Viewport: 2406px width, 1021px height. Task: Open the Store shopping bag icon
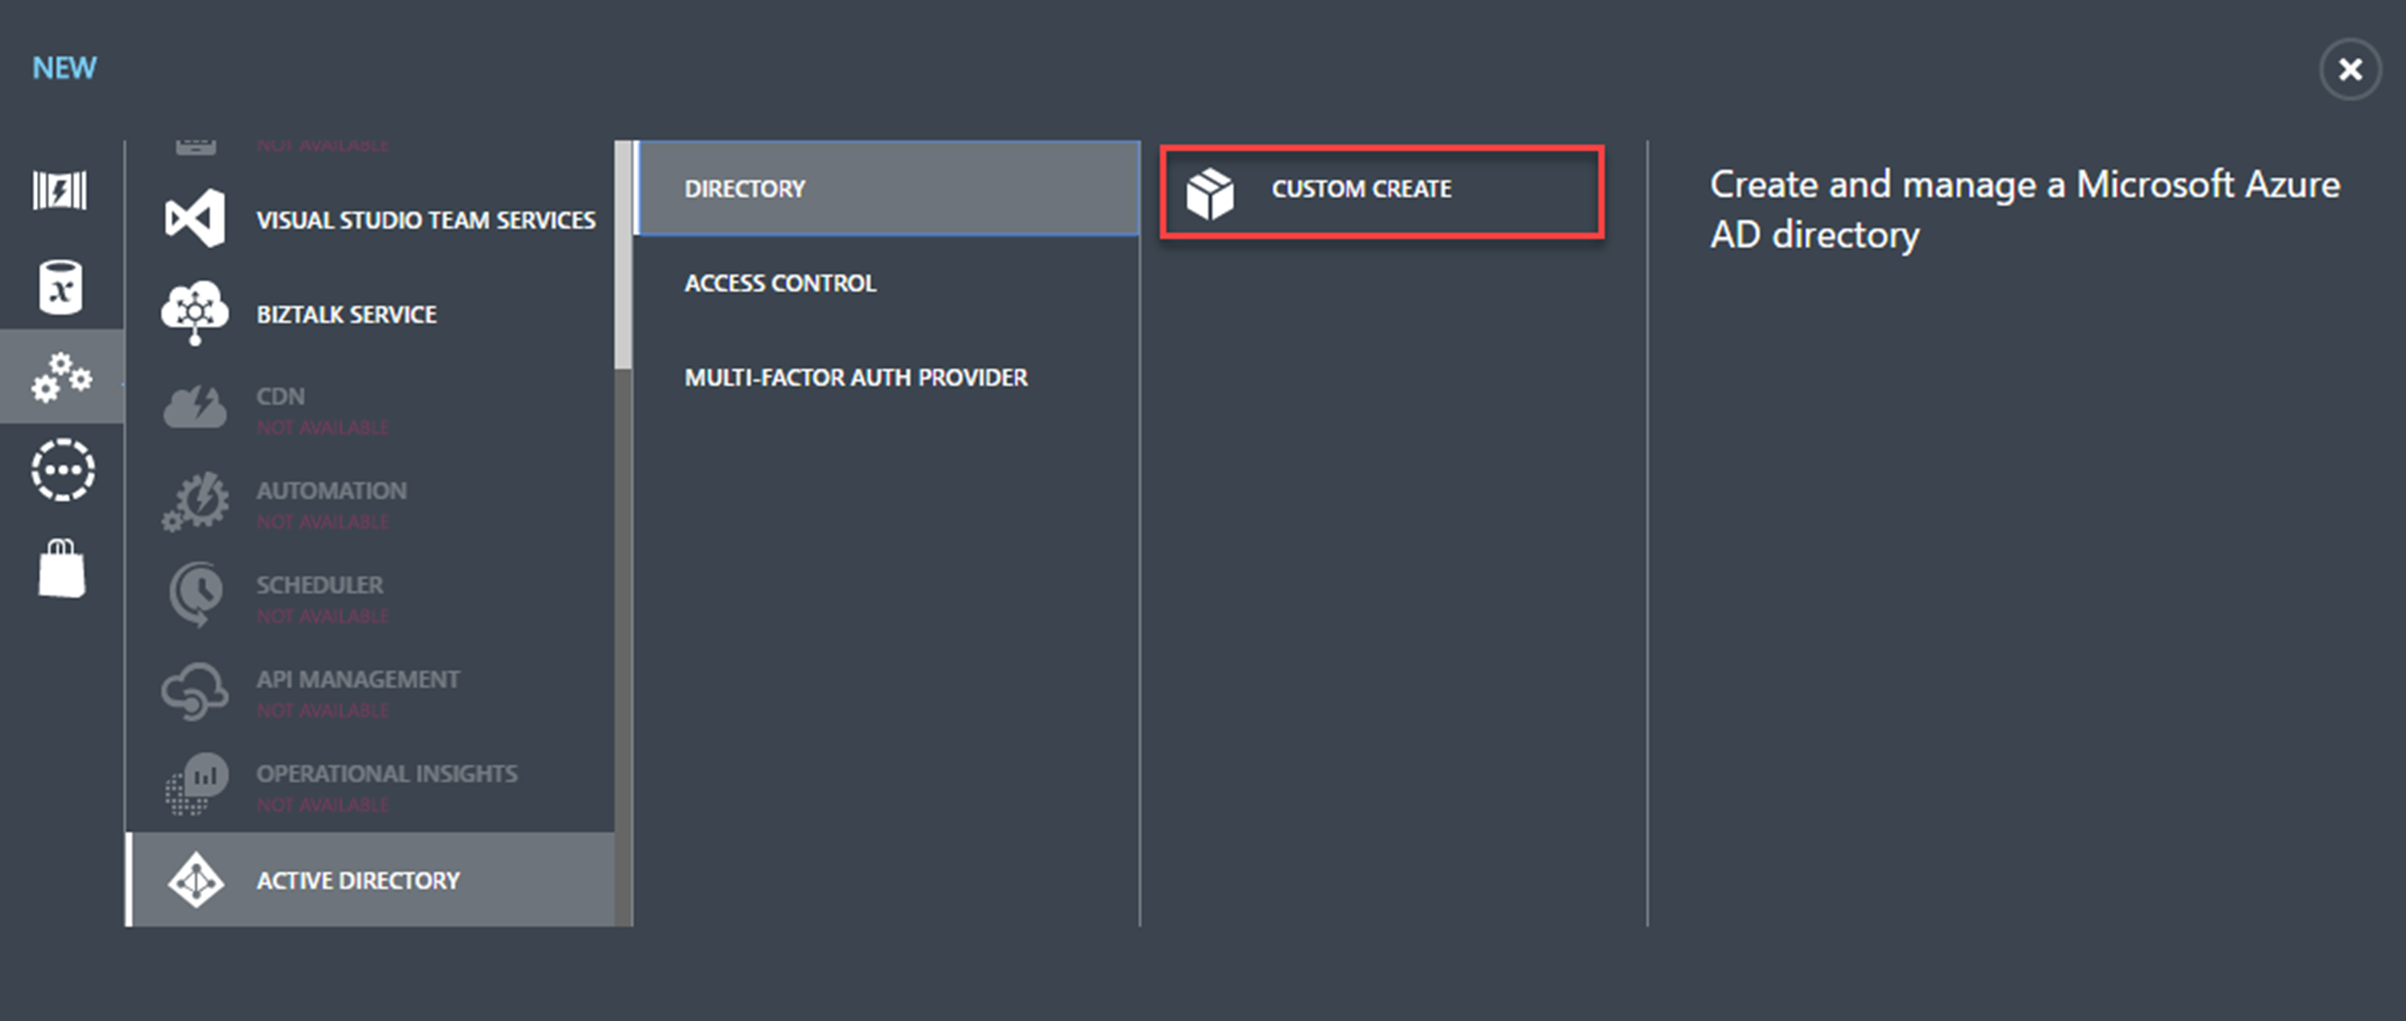coord(62,568)
